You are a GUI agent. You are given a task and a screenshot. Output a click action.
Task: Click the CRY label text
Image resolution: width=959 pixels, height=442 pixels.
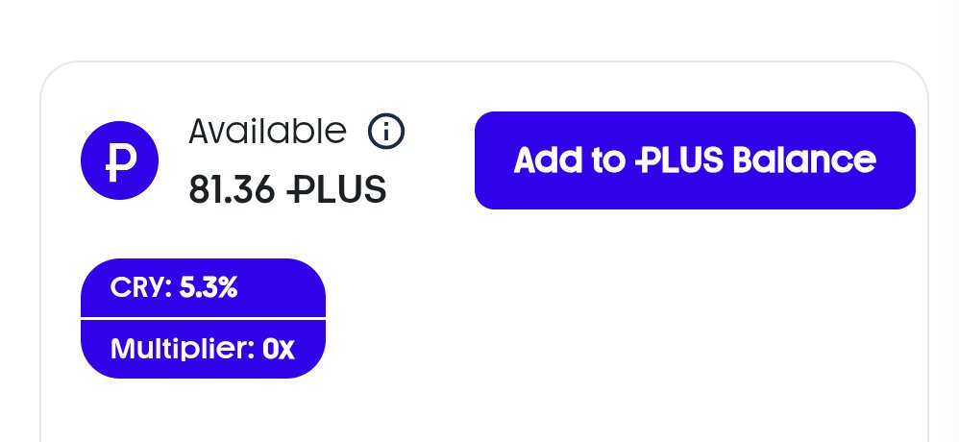[141, 287]
